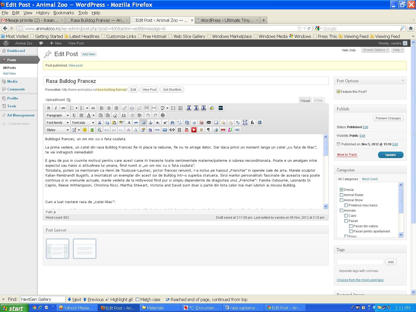This screenshot has width=416, height=312.
Task: Expand the Screen Options panel
Action: pos(375,50)
